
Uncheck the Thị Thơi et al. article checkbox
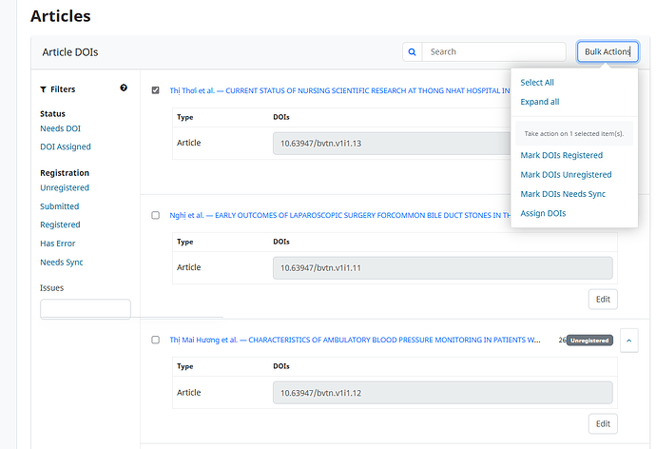[x=156, y=90]
